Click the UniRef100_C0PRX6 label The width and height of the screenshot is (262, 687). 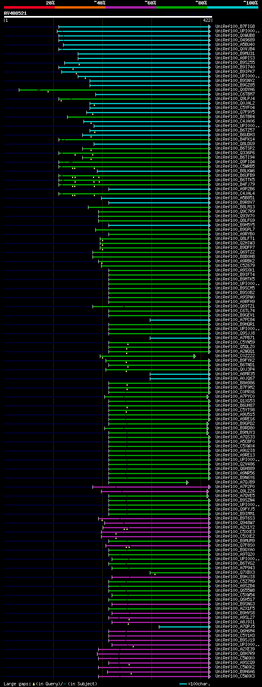coord(235,392)
